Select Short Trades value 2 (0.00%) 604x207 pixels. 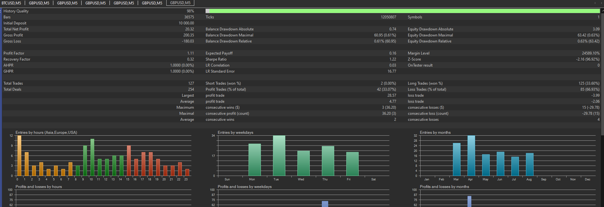pos(388,83)
